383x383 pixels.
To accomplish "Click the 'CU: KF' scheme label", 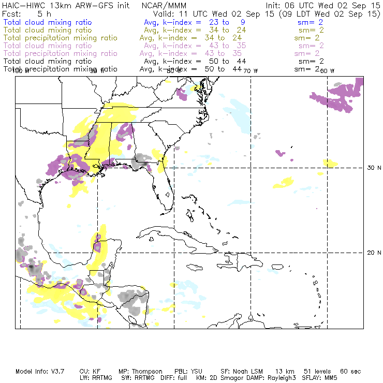I will click(90, 372).
